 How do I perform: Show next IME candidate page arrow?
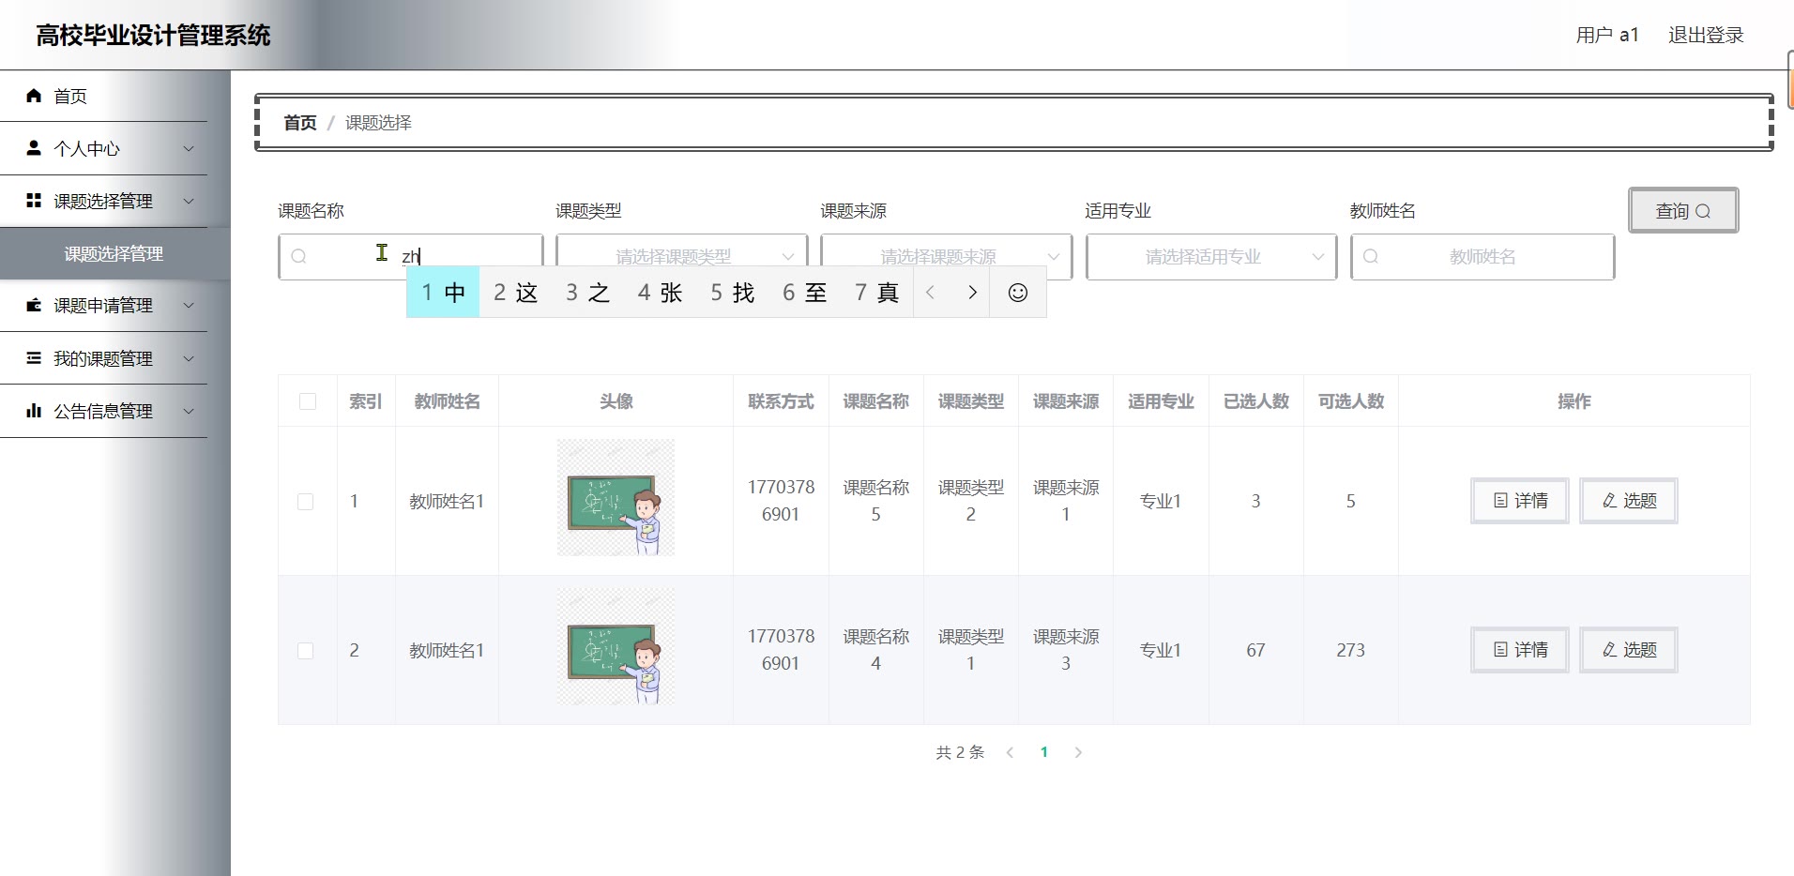(972, 293)
